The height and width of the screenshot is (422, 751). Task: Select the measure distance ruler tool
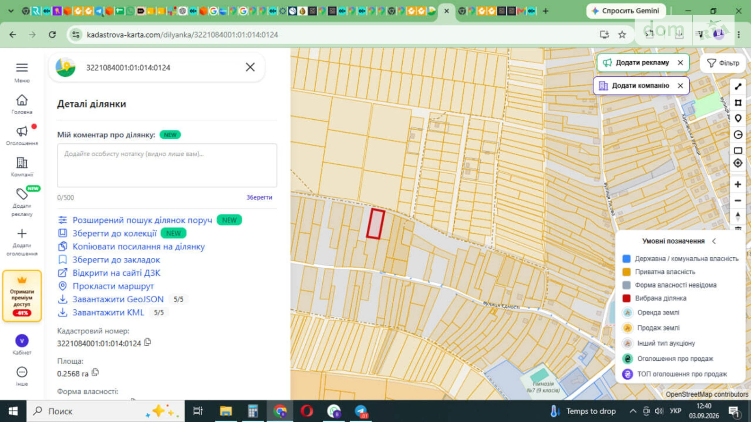coord(738,86)
